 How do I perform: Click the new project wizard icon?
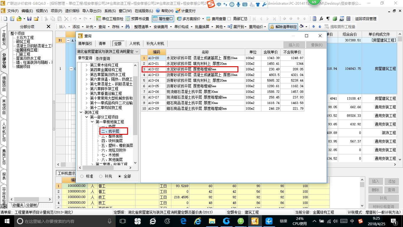tap(12, 19)
